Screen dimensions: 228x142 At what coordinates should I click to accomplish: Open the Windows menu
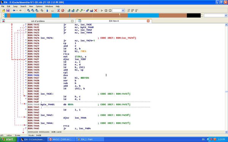[x=49, y=6]
